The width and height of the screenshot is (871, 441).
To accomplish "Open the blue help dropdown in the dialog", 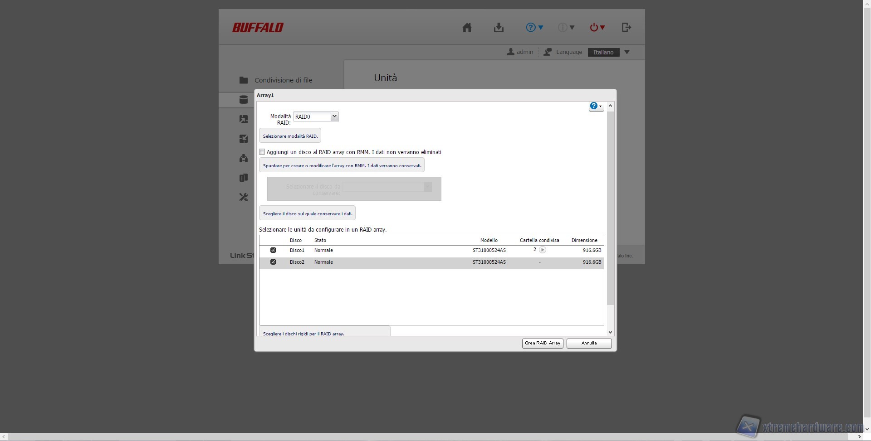I will coord(596,106).
